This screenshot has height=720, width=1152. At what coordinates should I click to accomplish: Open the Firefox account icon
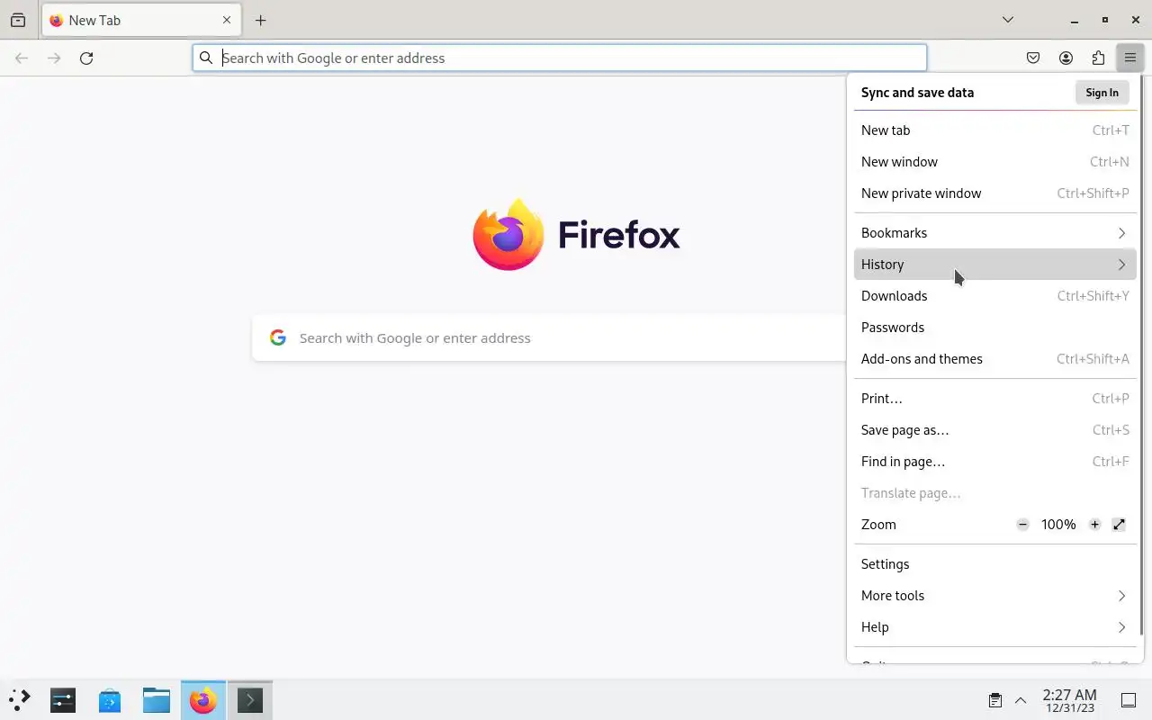coord(1066,58)
